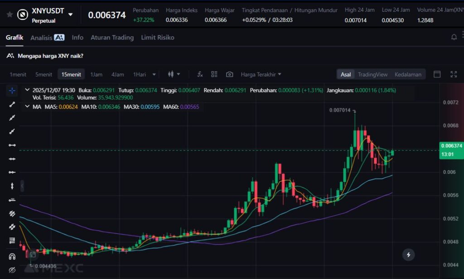
Task: Select the 1Jam timeframe
Action: point(96,74)
